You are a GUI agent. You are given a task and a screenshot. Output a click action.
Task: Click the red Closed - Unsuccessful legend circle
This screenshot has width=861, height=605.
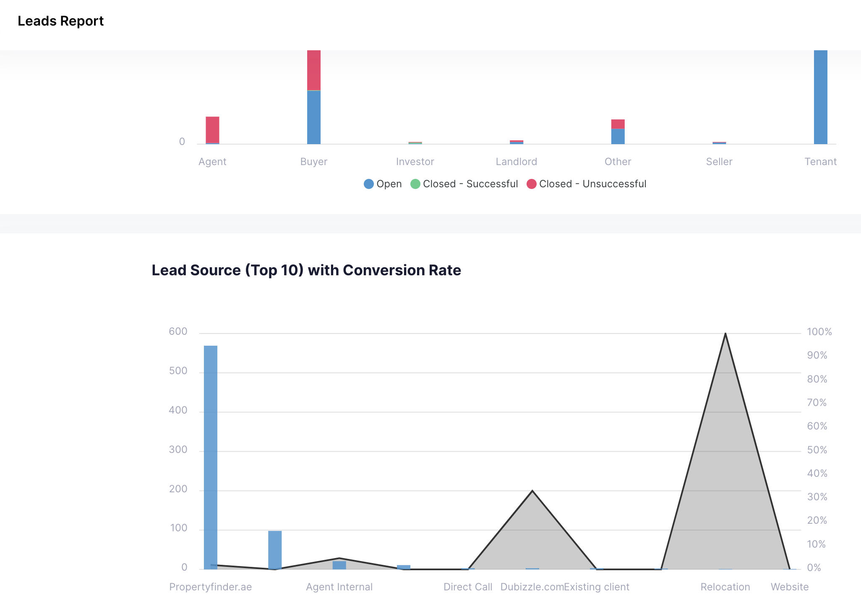tap(531, 184)
